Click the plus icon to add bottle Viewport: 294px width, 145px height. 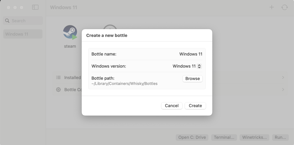272,7
